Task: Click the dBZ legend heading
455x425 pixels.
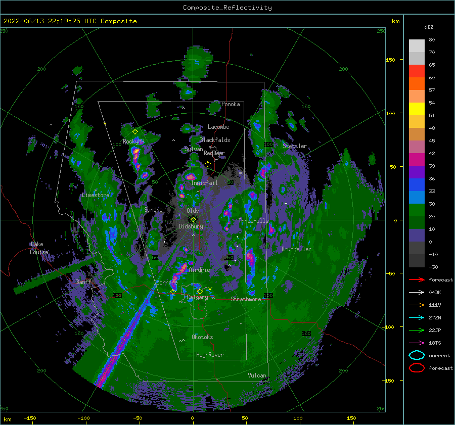Action: tap(429, 27)
